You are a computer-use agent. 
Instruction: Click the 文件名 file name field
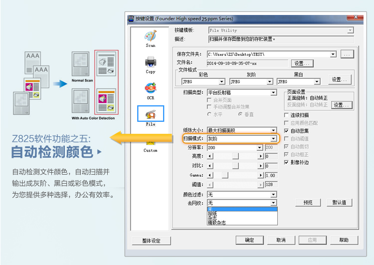point(240,63)
